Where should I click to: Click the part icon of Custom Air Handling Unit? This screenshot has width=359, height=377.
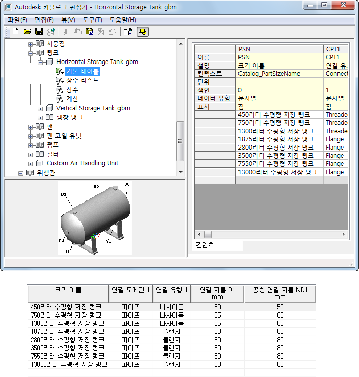39,163
